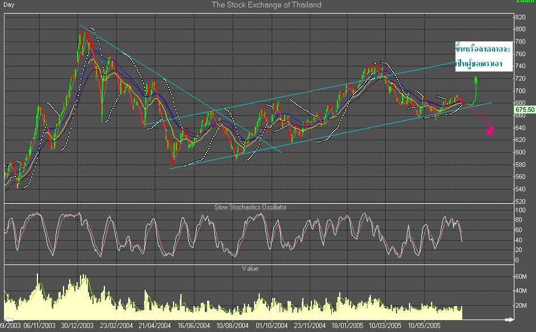Click the 680 price axis label
This screenshot has width=536, height=332.
click(x=520, y=103)
